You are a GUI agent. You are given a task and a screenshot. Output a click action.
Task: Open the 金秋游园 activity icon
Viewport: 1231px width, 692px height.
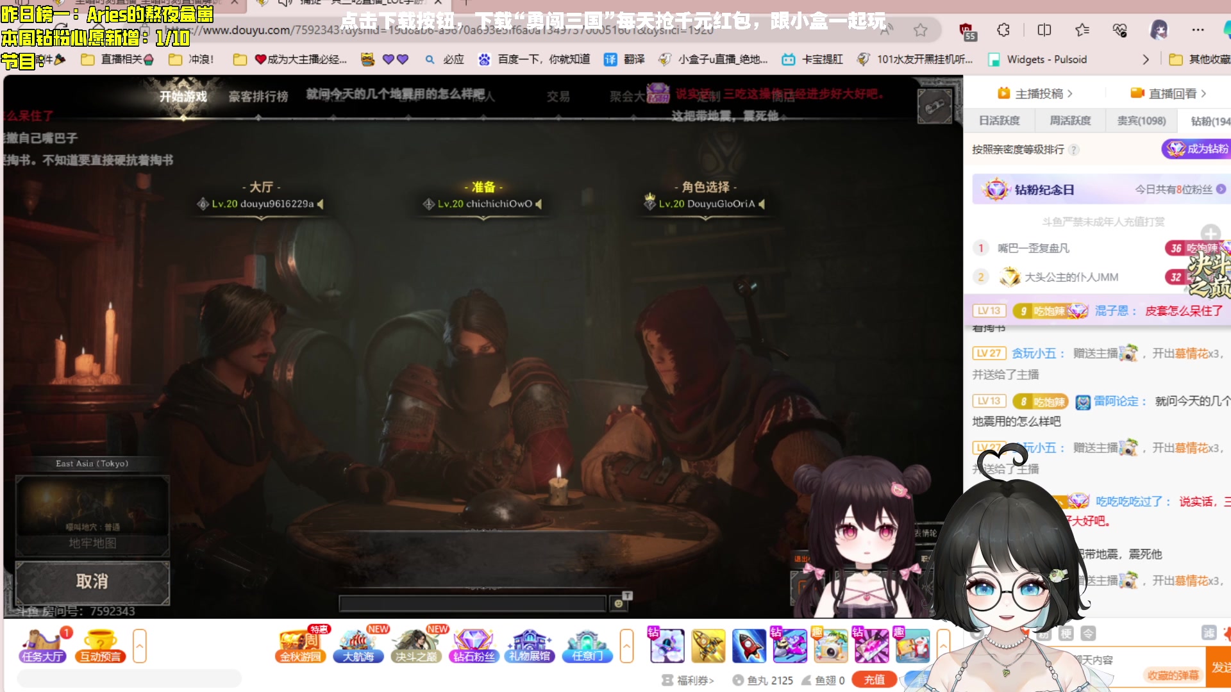pyautogui.click(x=300, y=645)
